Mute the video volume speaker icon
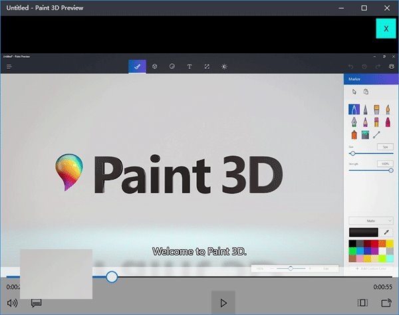Screen dimensions: 399x315 point(12,302)
